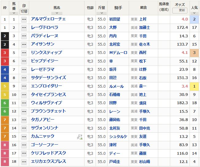Sort by weight with the 斤量 arrow
200x167 pixels.
101,13
